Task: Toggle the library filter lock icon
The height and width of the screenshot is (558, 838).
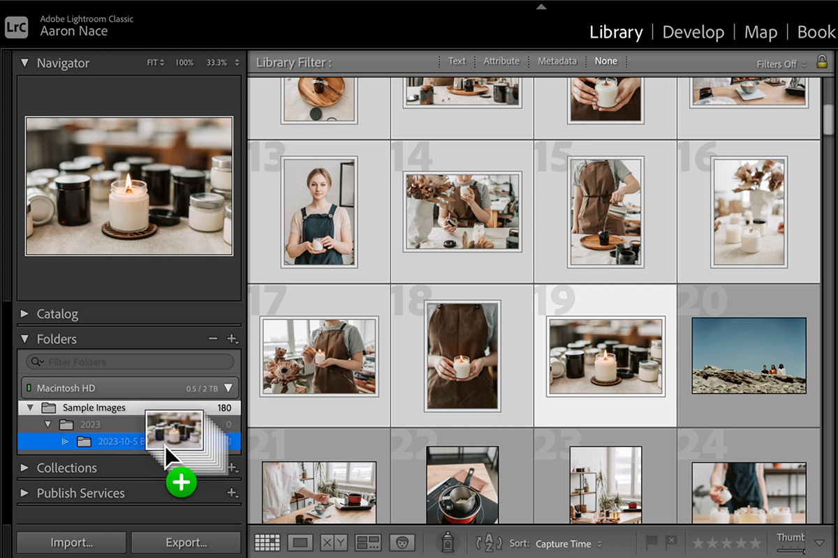Action: (x=821, y=62)
